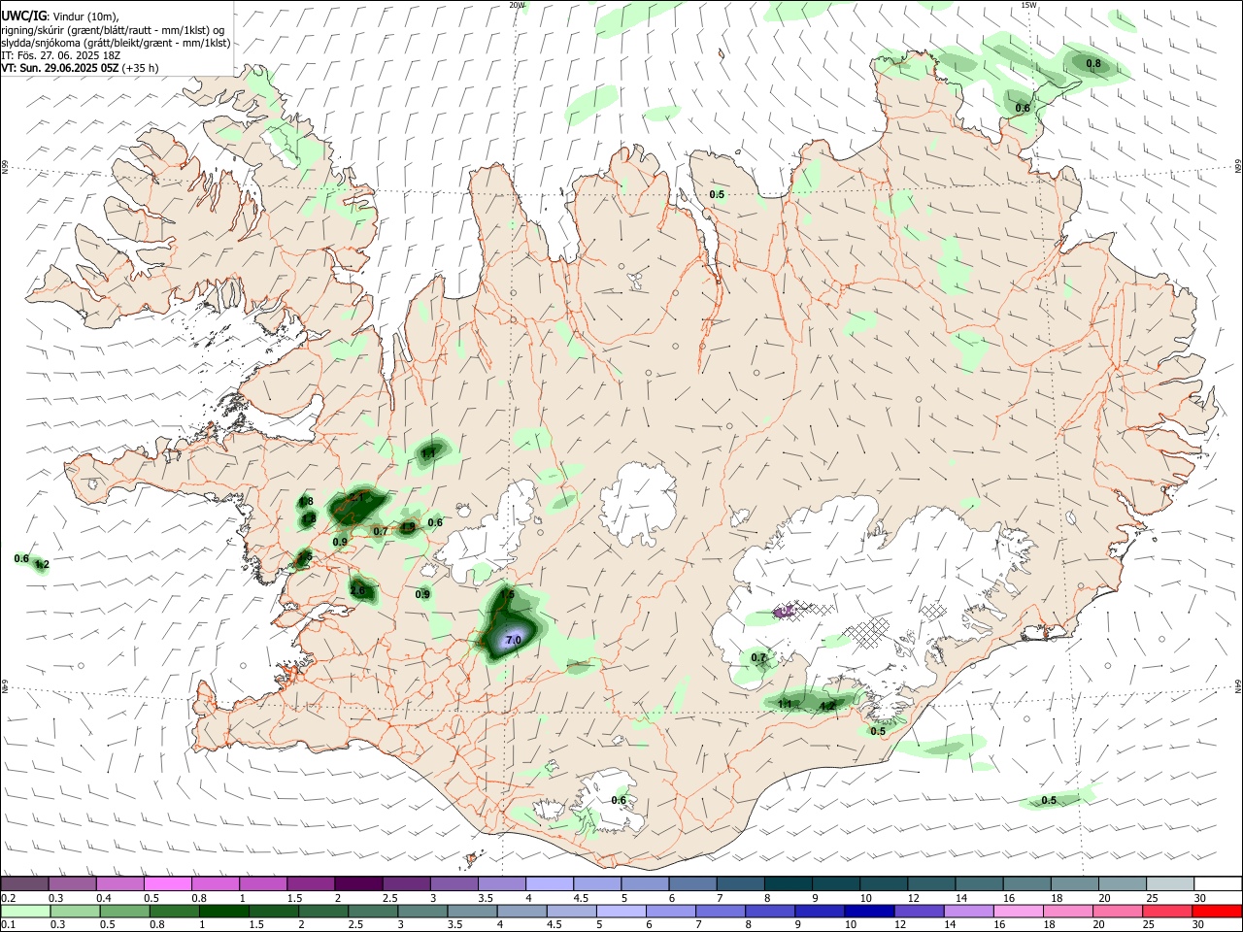Click the top scale swatch between 6 and 7
The width and height of the screenshot is (1243, 932).
(692, 883)
